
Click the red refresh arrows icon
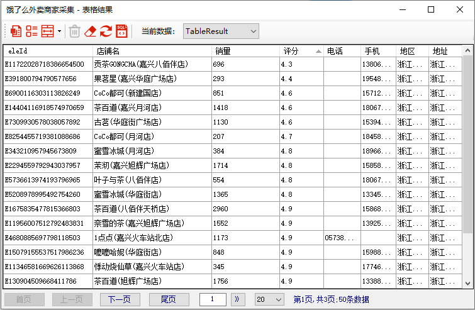106,31
